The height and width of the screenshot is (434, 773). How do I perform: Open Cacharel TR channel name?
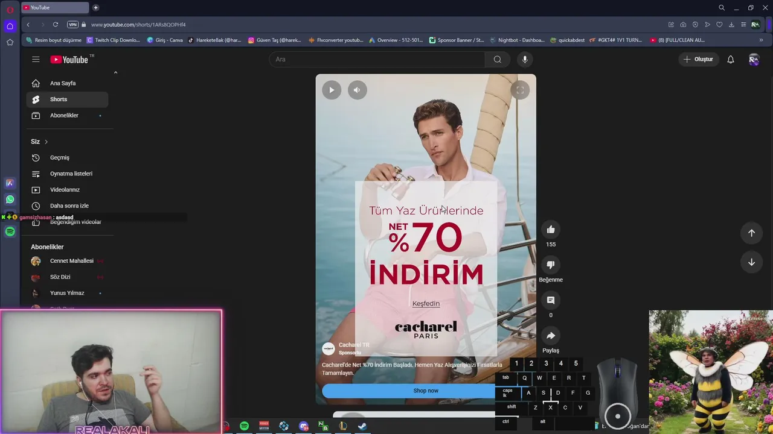tap(354, 345)
